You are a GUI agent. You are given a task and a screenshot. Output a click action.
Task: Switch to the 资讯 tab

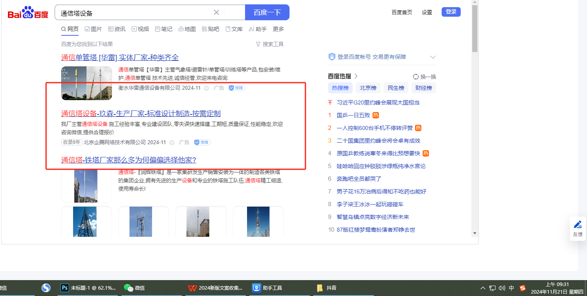(x=117, y=29)
